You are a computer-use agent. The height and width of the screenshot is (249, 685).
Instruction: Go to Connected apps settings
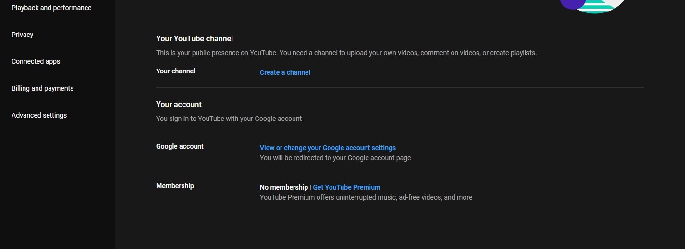(36, 61)
